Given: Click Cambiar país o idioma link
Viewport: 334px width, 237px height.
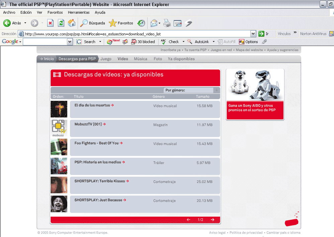Looking at the screenshot, I should [x=283, y=233].
